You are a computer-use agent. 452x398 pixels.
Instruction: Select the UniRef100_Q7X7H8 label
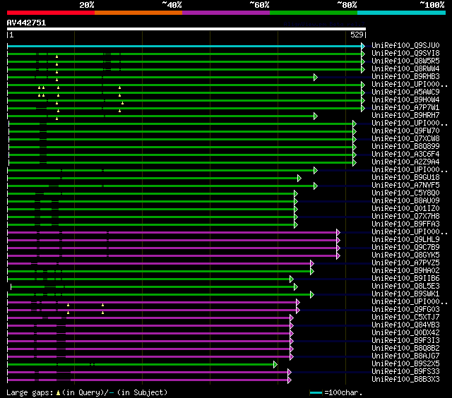[405, 217]
